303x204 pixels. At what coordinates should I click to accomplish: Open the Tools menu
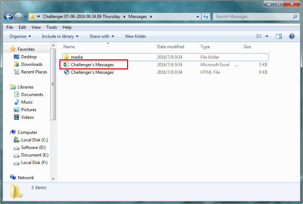point(51,27)
